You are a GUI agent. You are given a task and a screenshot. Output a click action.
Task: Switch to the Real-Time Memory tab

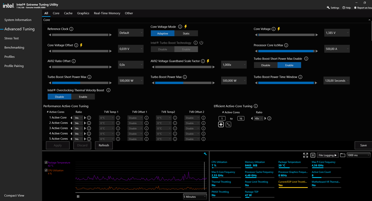coord(107,13)
